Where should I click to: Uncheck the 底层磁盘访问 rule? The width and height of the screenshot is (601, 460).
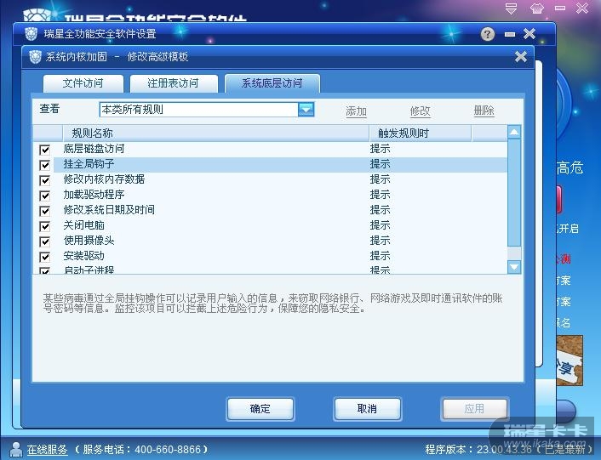click(45, 150)
